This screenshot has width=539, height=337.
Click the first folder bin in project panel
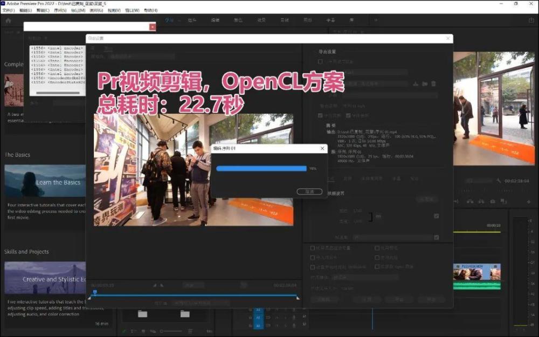(x=142, y=314)
